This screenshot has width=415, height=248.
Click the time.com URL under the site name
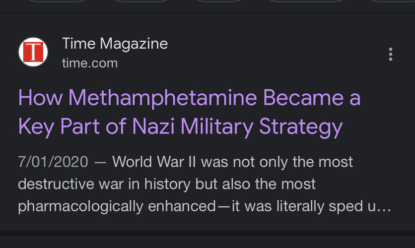90,63
